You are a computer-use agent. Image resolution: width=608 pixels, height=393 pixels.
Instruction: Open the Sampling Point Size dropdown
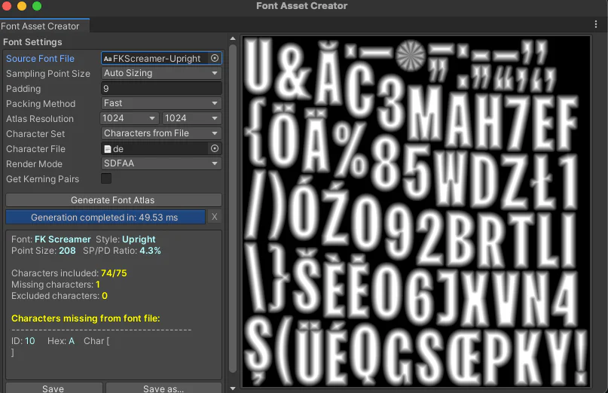[x=161, y=73]
